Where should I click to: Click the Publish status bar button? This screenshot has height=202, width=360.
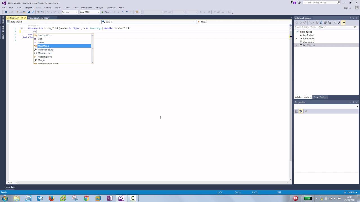[351, 192]
